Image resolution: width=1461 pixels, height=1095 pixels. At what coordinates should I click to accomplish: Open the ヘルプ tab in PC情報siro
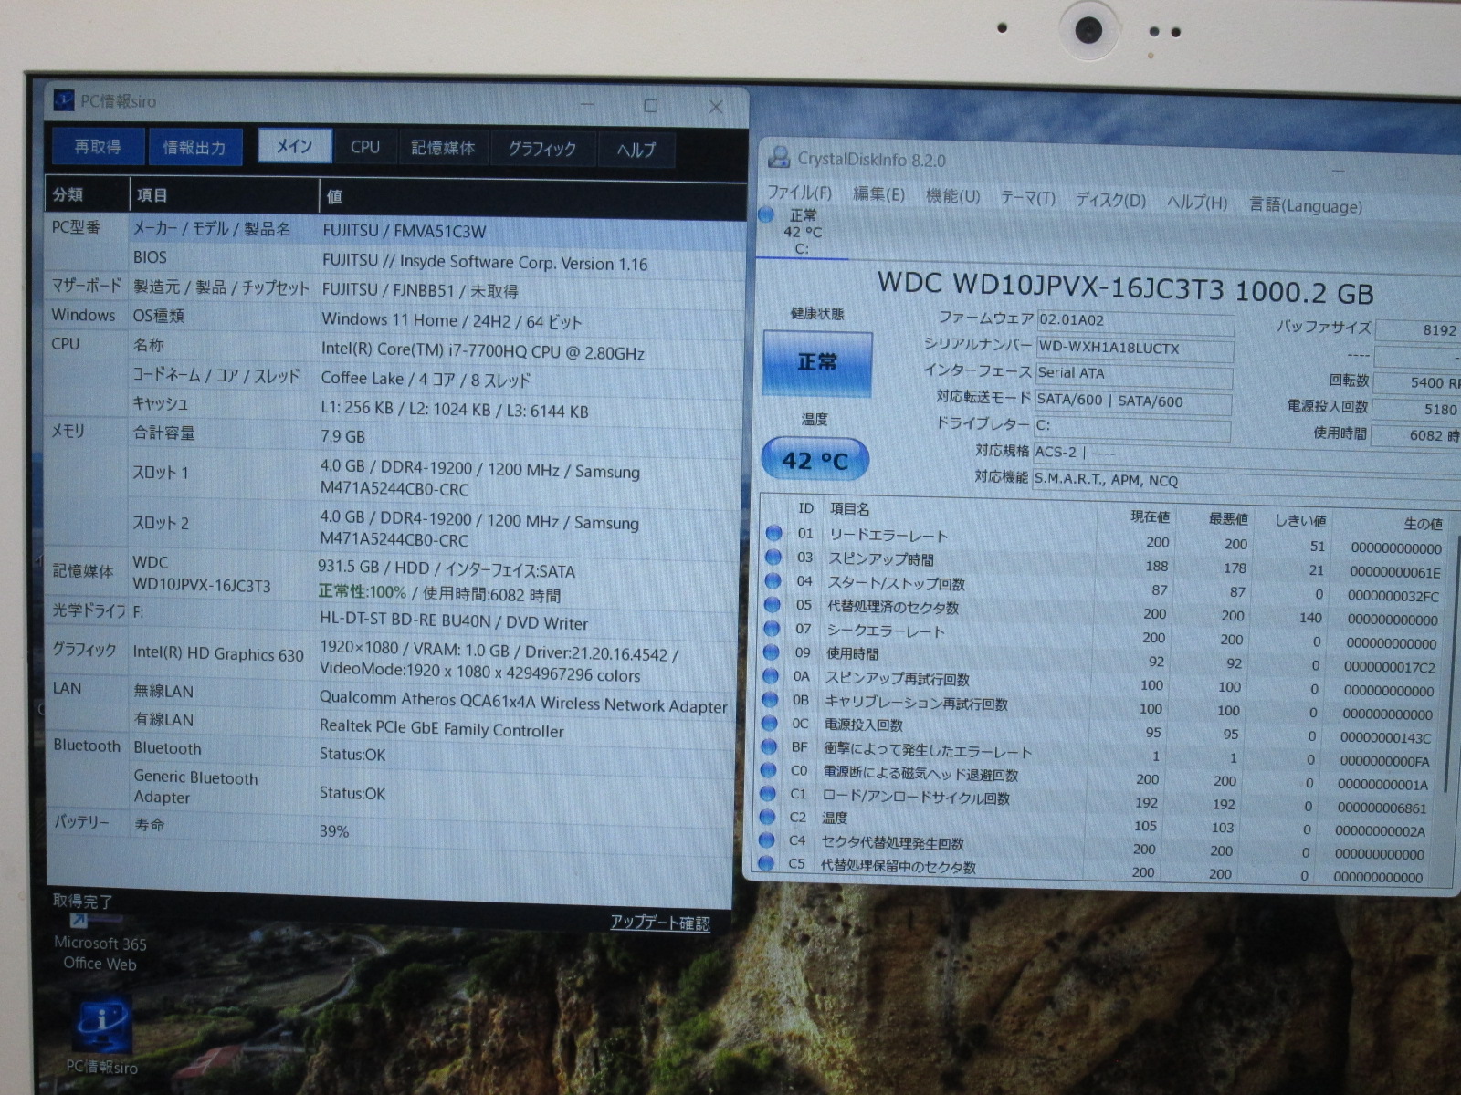[x=636, y=150]
